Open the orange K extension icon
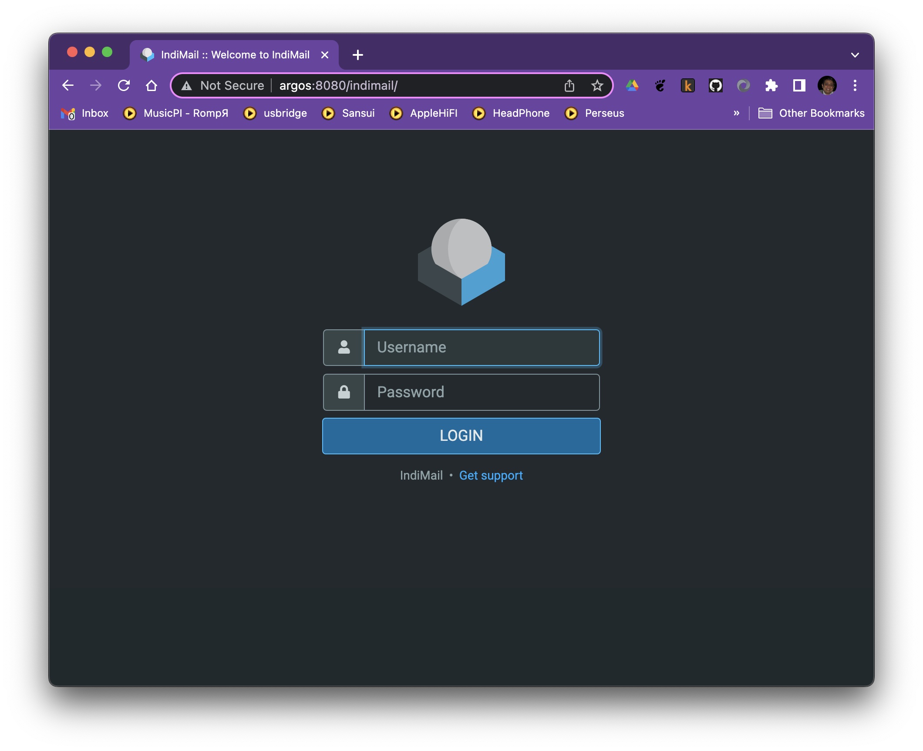 coord(688,85)
